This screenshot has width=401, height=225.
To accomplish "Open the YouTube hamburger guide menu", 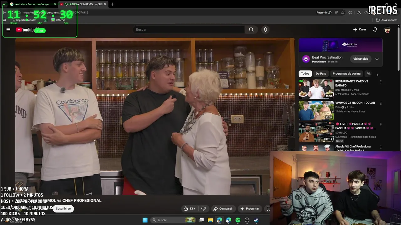I will 8,30.
